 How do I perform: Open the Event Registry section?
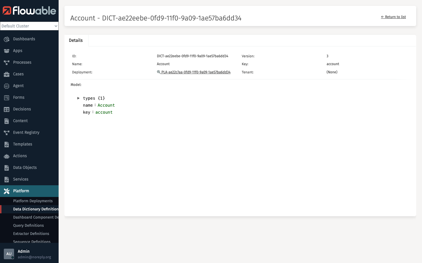click(x=26, y=132)
